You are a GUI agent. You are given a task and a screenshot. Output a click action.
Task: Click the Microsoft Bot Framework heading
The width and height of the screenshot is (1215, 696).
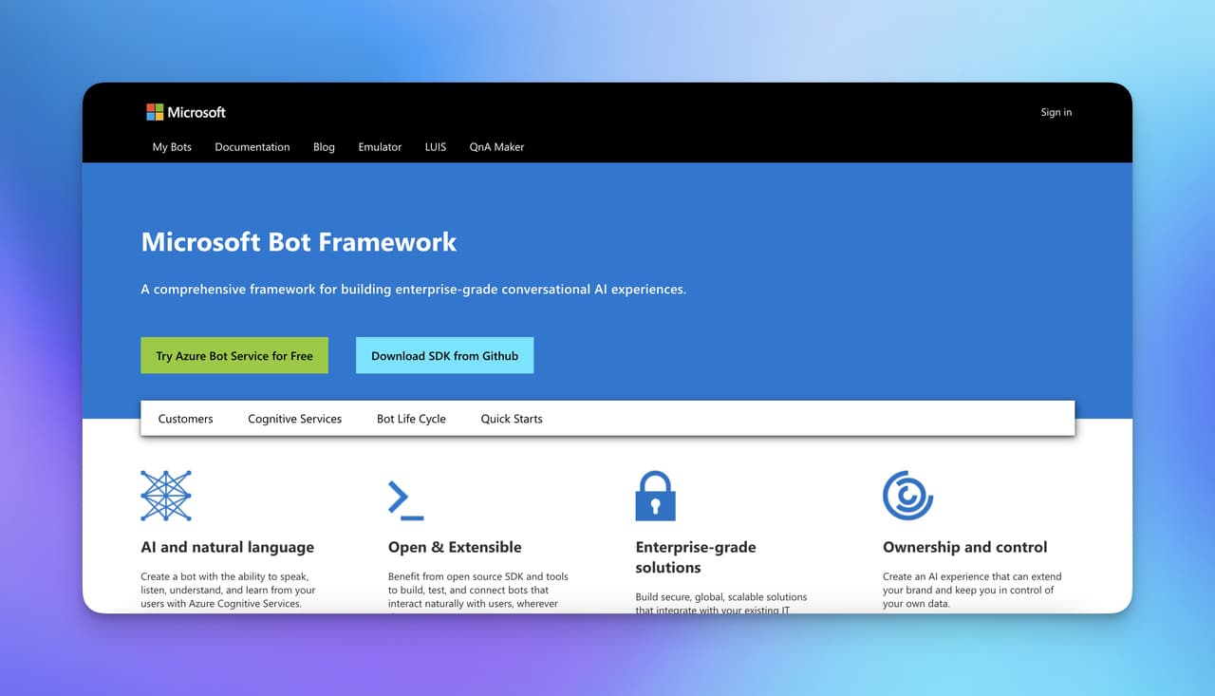pos(299,242)
